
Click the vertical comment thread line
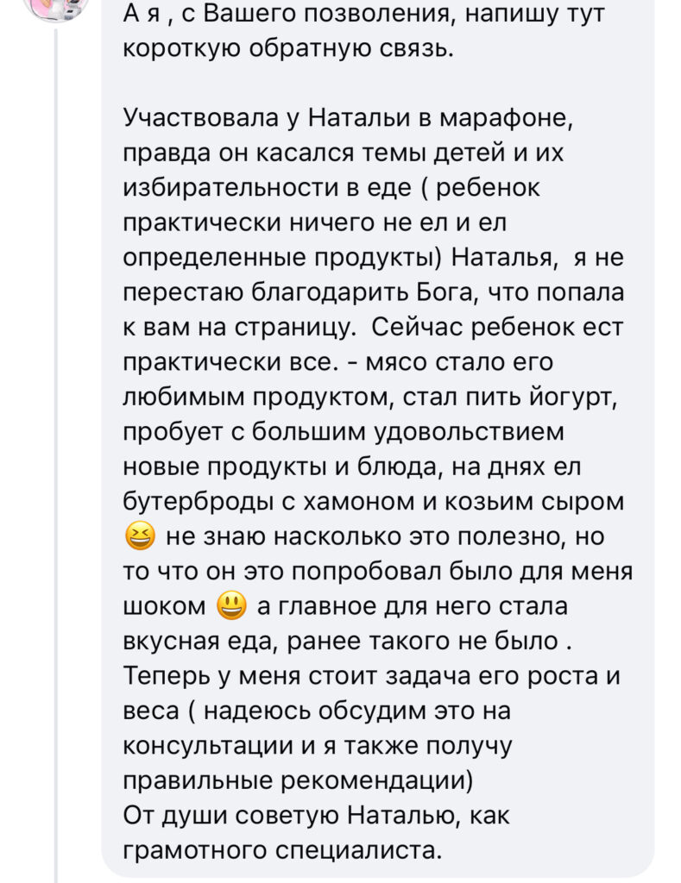57,431
